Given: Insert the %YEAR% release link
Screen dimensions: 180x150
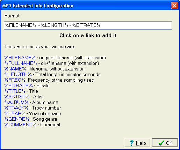Looking at the screenshot, I should tap(15, 113).
